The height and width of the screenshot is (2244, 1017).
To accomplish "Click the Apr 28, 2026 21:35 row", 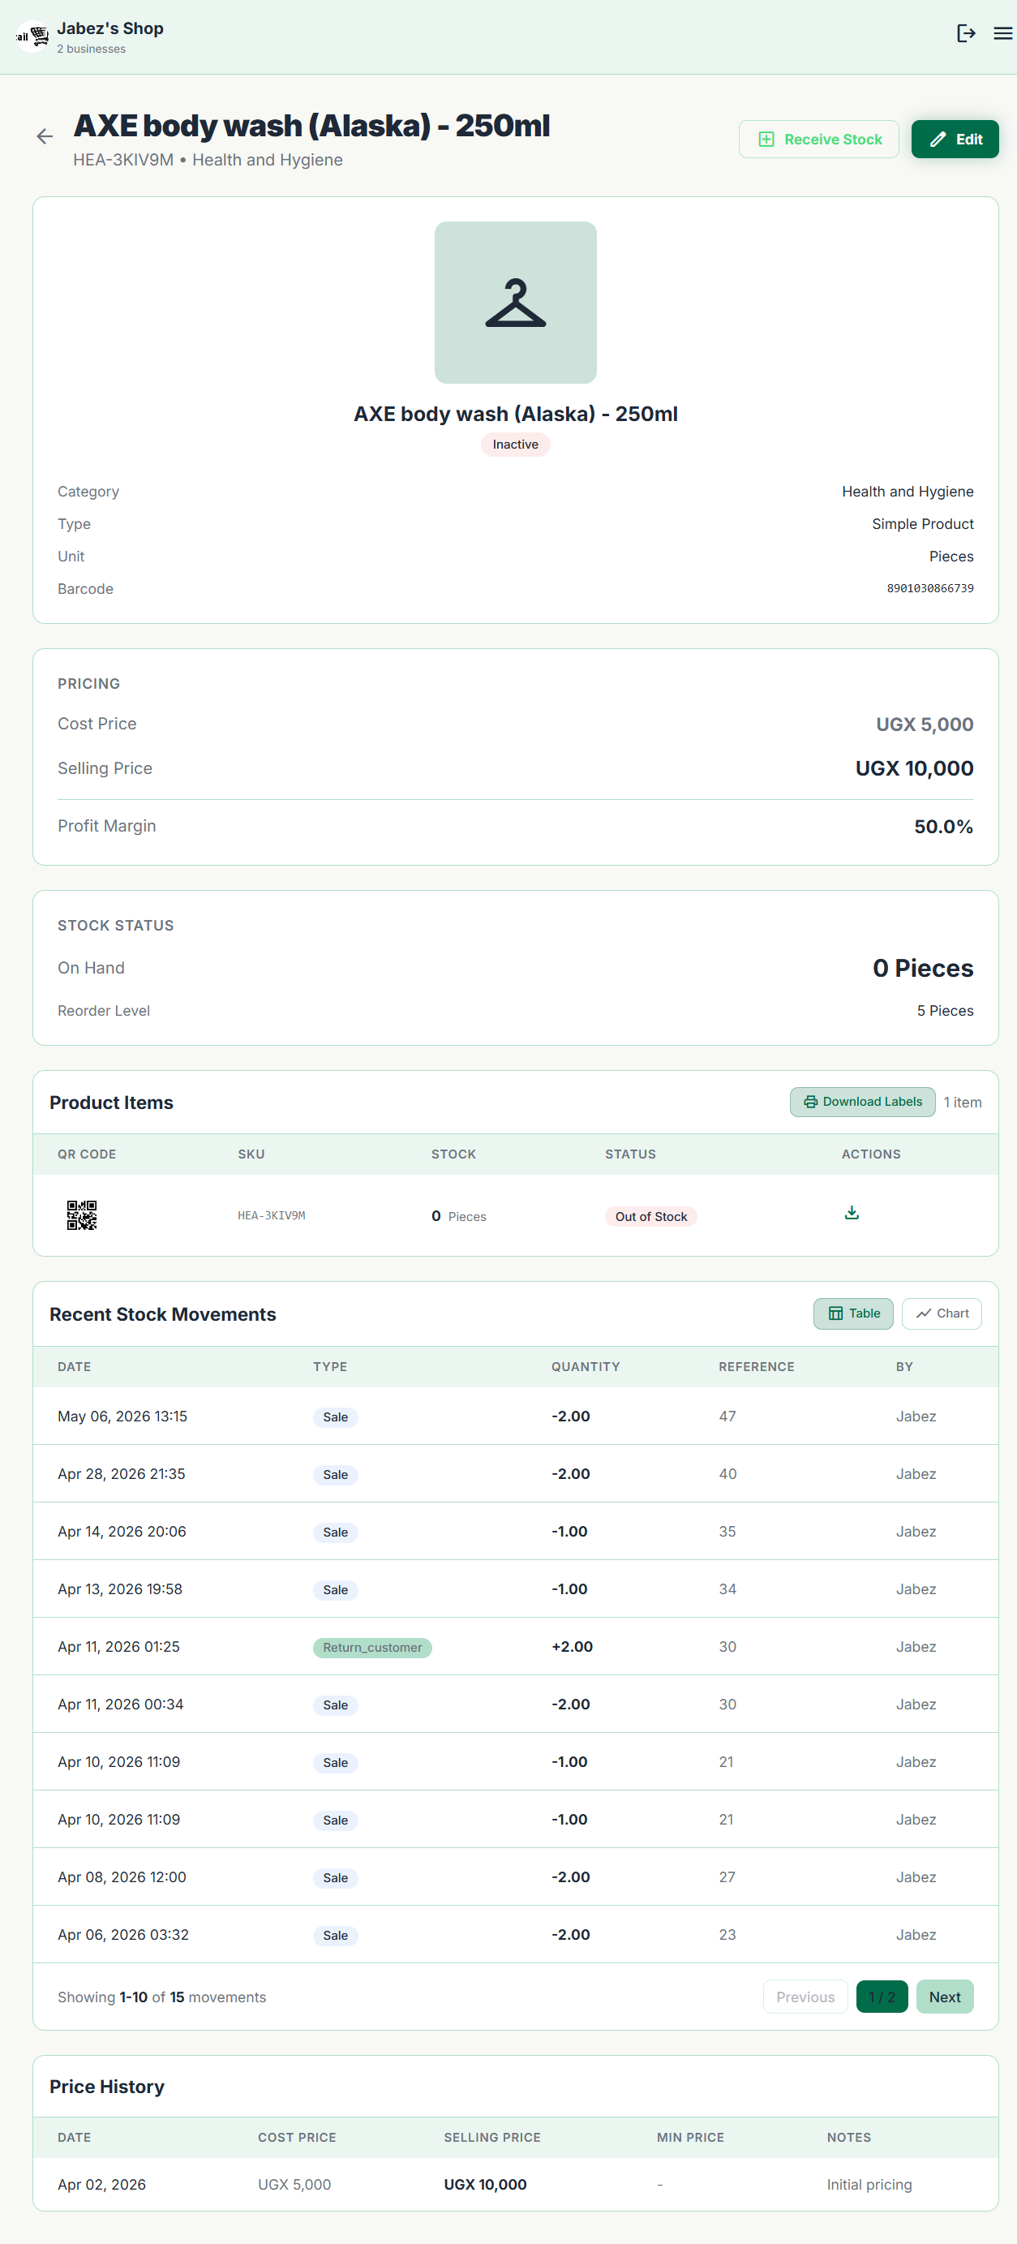I will [516, 1474].
